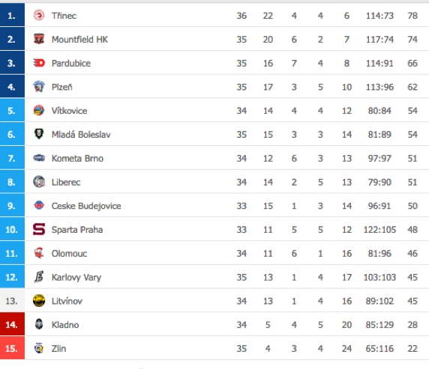Open the Liberec team link
This screenshot has width=429, height=369.
click(x=66, y=182)
